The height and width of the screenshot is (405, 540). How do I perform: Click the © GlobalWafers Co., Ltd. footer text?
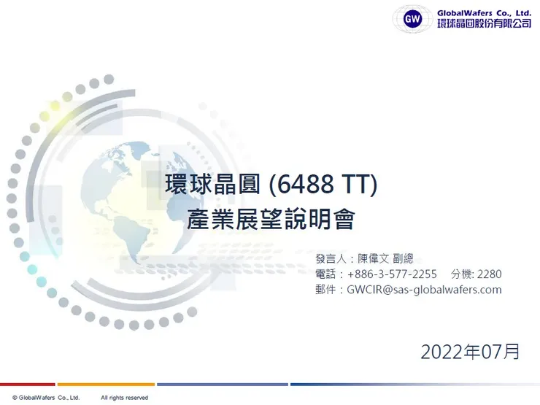pyautogui.click(x=46, y=398)
